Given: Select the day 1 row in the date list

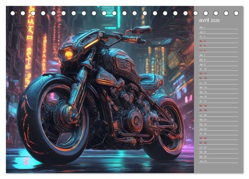Looking at the screenshot, I should (219, 27).
